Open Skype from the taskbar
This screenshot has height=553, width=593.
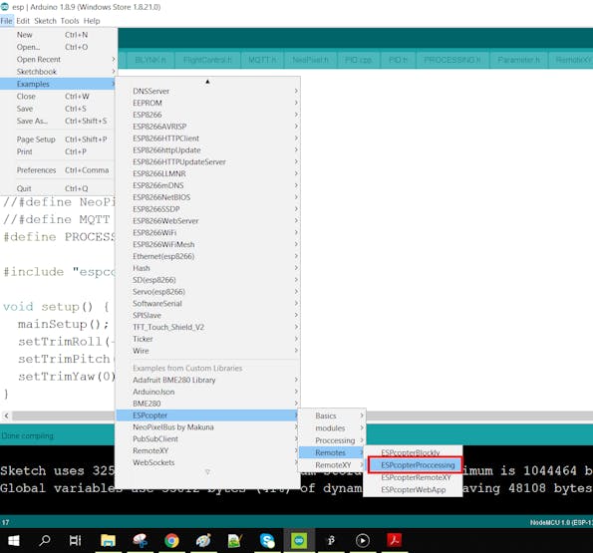tap(267, 540)
